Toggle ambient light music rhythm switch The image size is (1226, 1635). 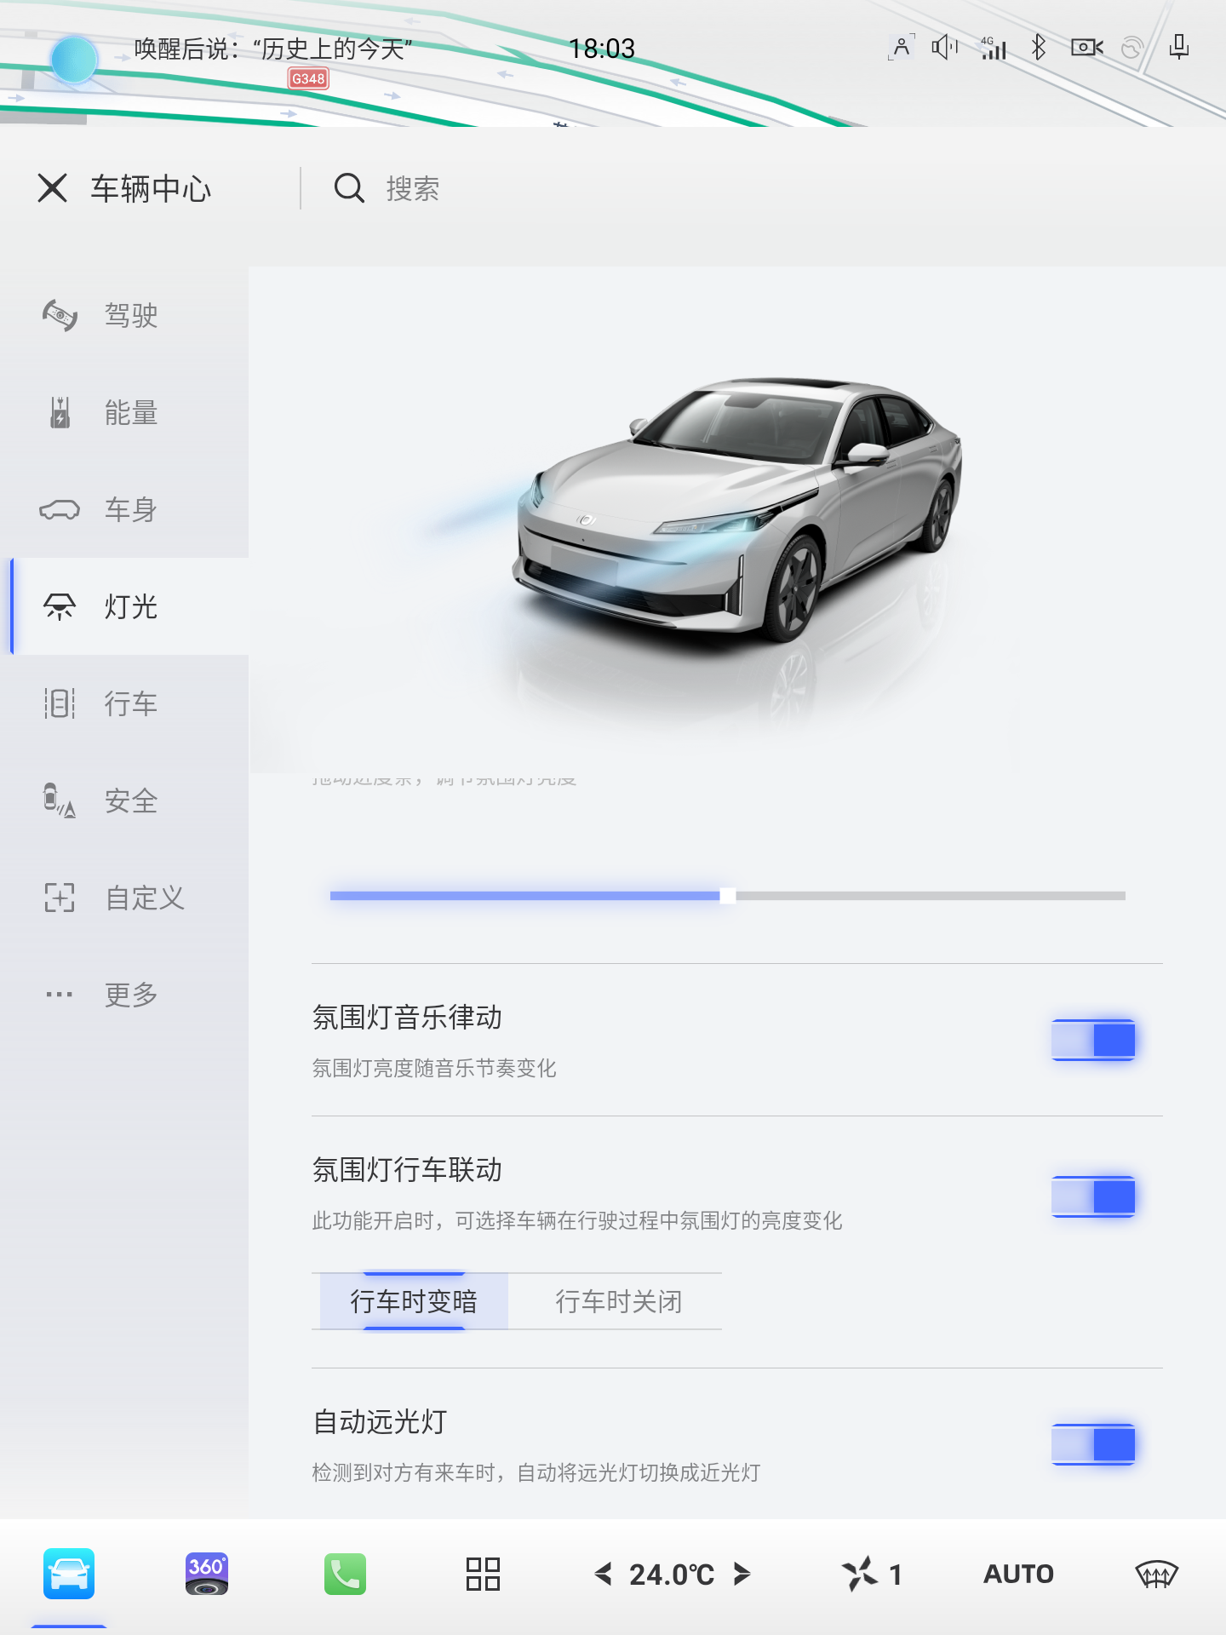tap(1093, 1040)
